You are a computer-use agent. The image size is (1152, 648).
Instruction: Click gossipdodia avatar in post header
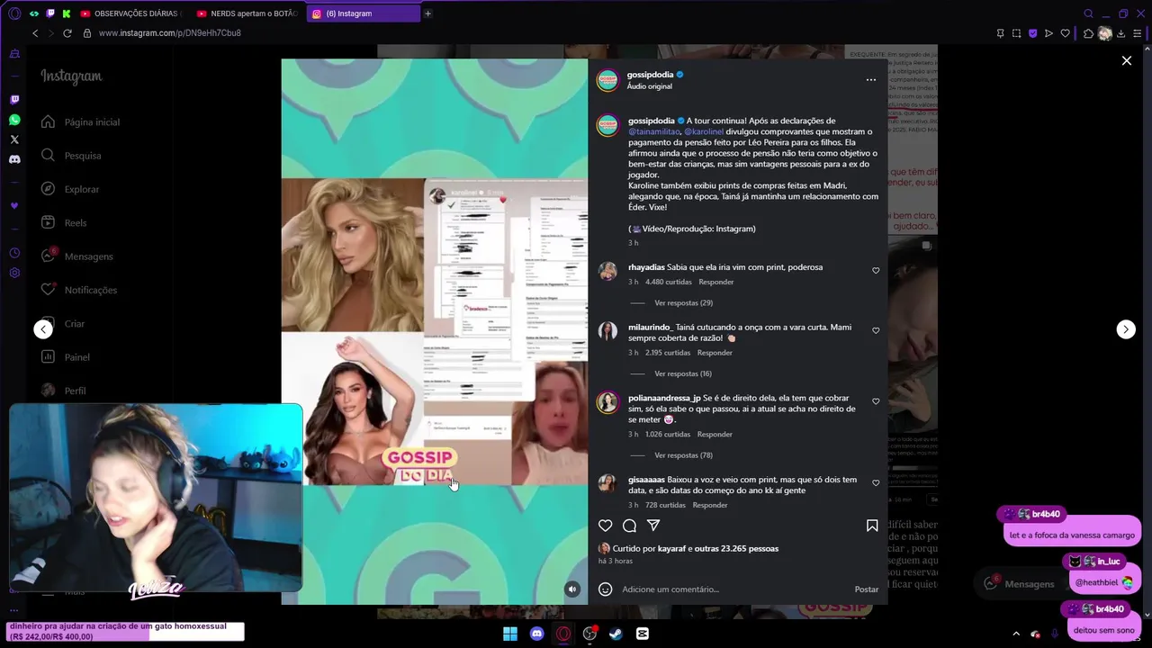608,80
